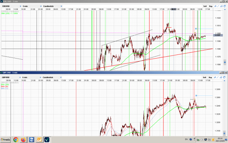
Task: Click EMA (200) legend in GBP/USD chart
Action: coord(5,84)
